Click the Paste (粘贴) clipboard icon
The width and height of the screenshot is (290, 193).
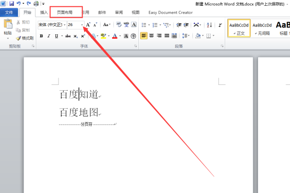8,24
